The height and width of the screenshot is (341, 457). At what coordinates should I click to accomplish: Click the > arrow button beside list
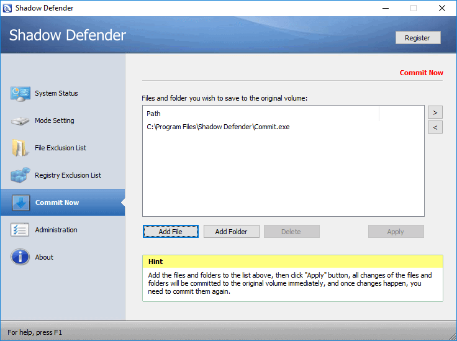pos(435,112)
